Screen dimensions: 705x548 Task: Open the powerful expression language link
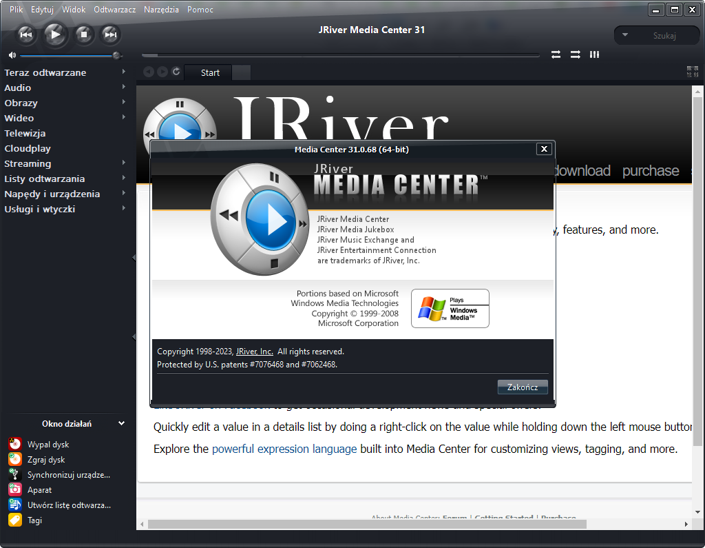point(284,449)
